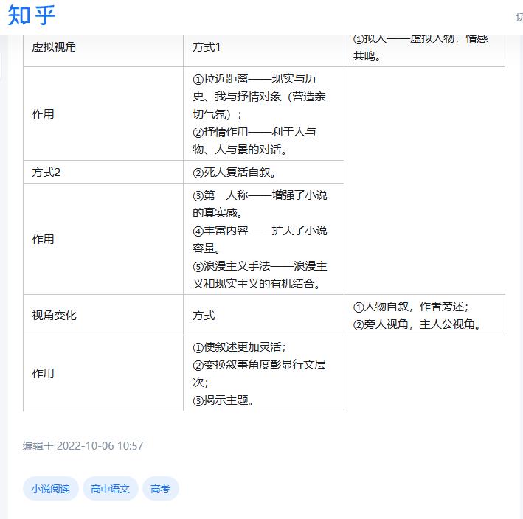The height and width of the screenshot is (519, 523).
Task: Open the 高考 topic tag
Action: (160, 489)
